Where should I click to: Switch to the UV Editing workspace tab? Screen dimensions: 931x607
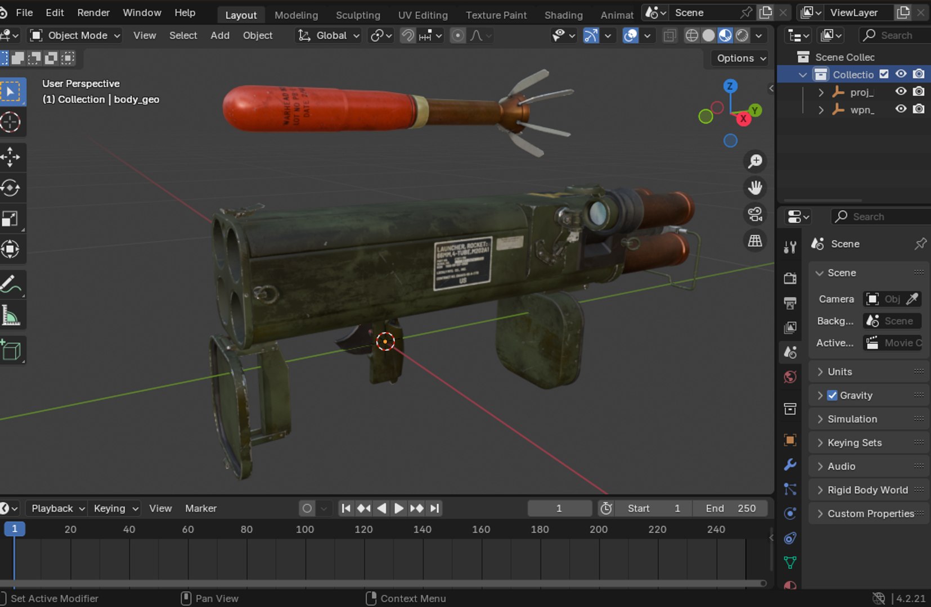pyautogui.click(x=423, y=15)
